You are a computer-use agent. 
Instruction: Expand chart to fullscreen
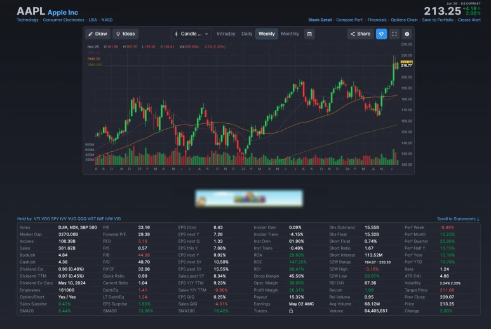[394, 34]
